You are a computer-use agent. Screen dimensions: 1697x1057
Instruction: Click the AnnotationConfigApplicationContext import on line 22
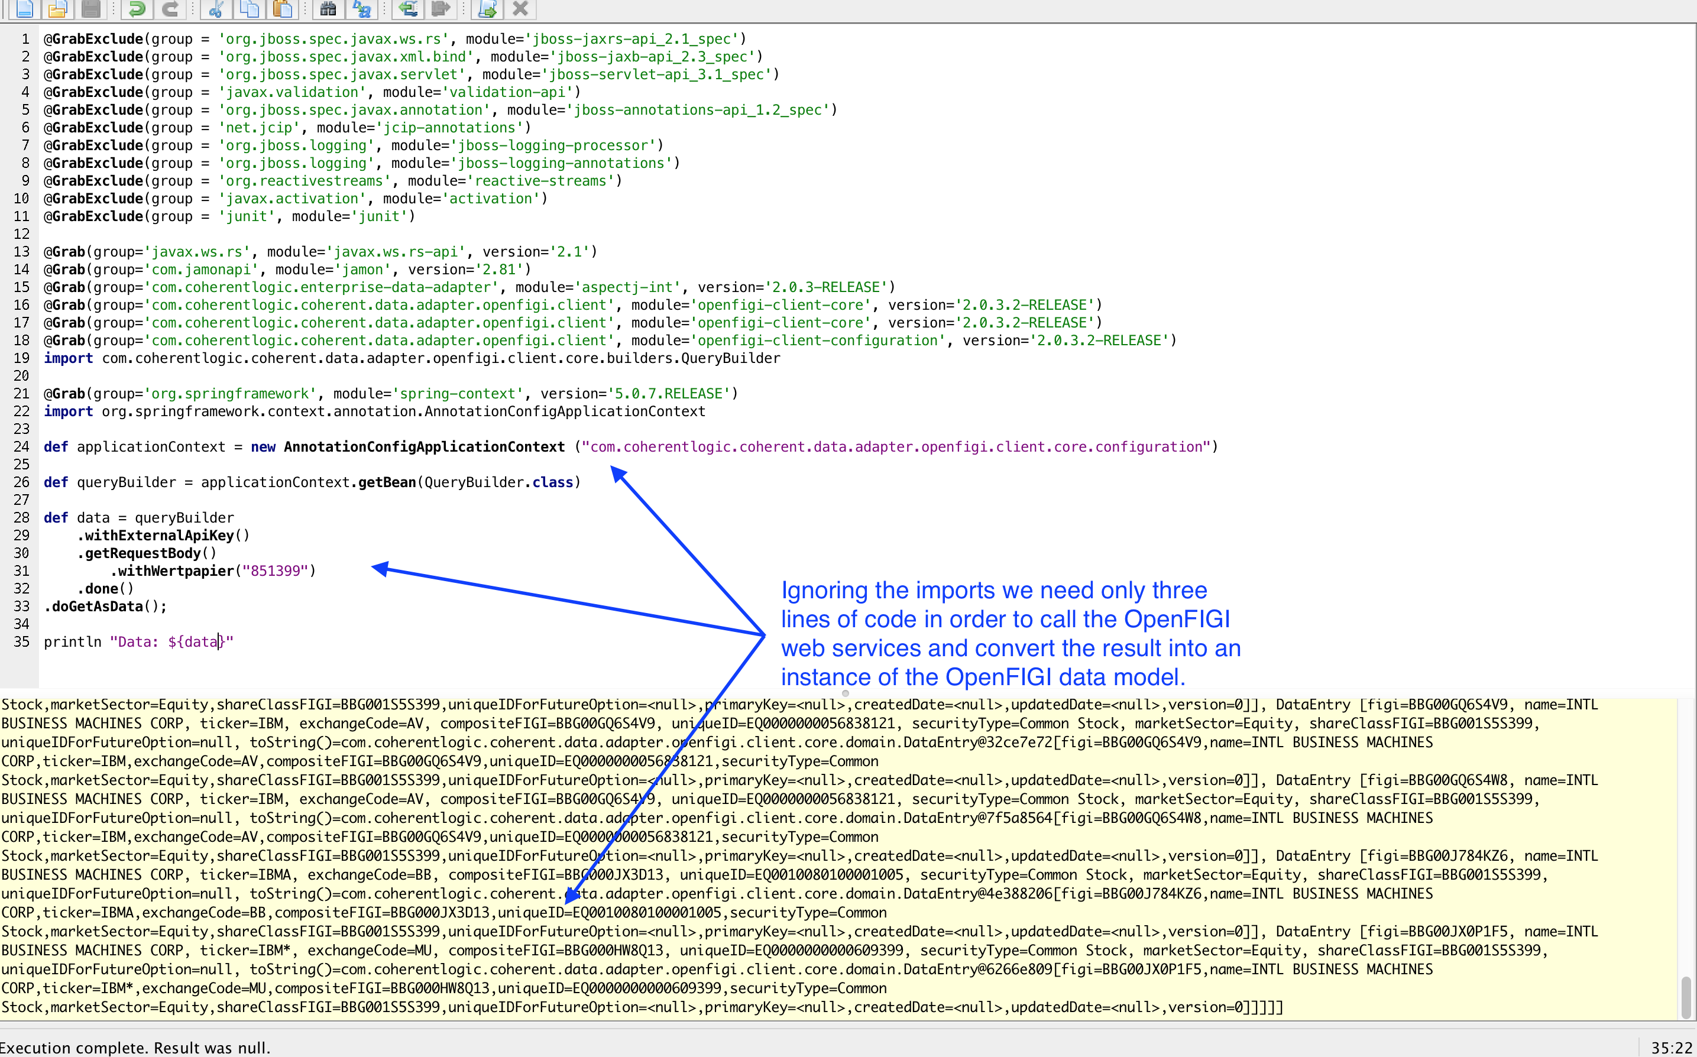click(x=375, y=412)
